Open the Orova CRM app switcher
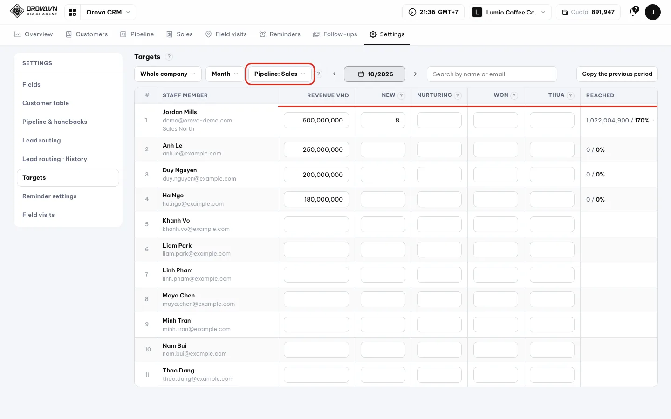 pyautogui.click(x=108, y=12)
